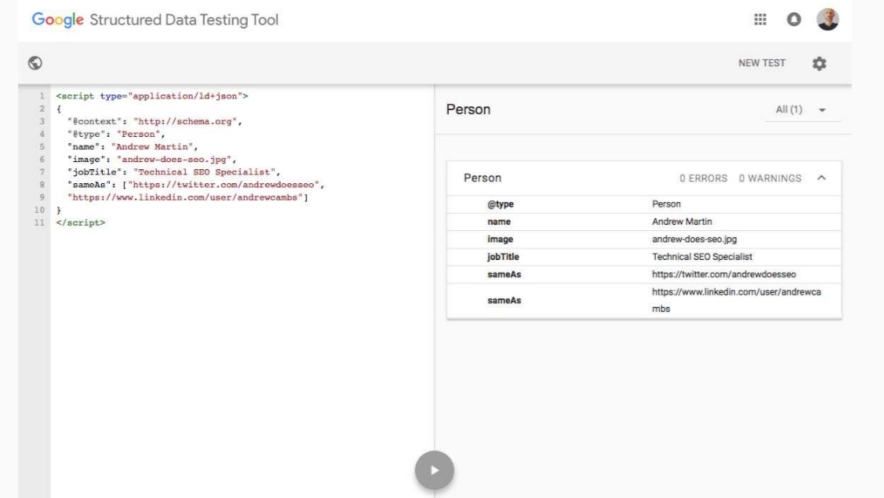
Task: Click line number 11 in gutter
Action: tap(39, 223)
